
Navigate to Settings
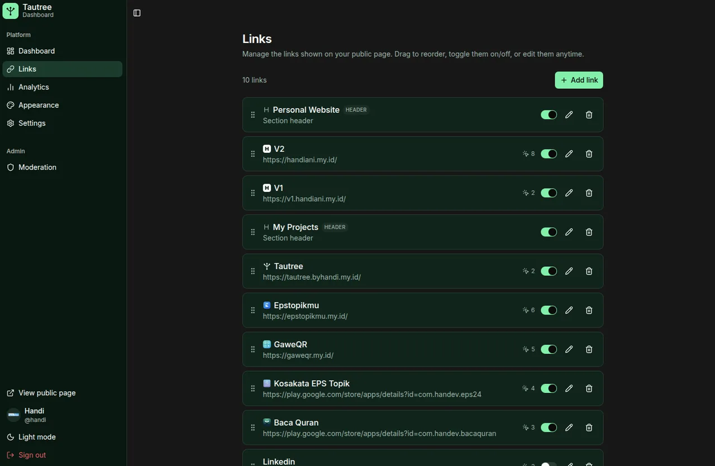pos(63,123)
